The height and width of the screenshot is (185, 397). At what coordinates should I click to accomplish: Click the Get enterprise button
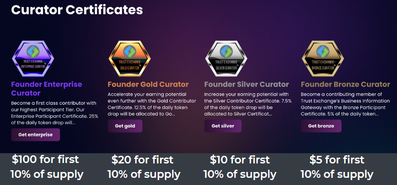(36, 135)
